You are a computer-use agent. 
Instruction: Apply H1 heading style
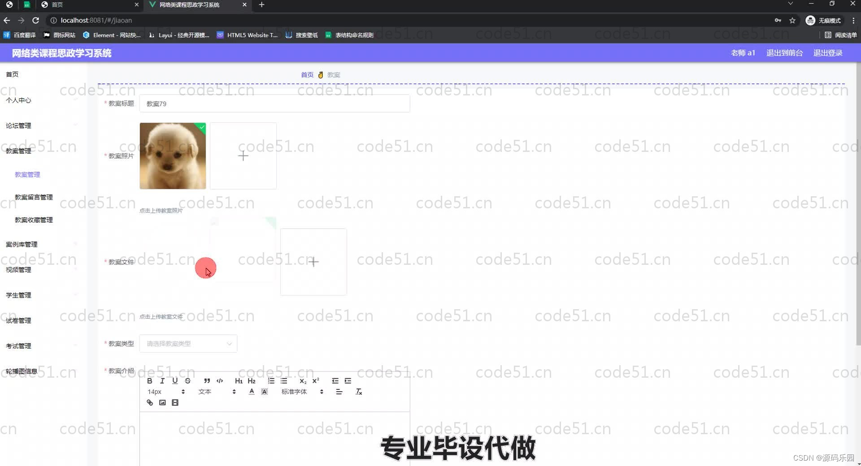[x=239, y=381]
